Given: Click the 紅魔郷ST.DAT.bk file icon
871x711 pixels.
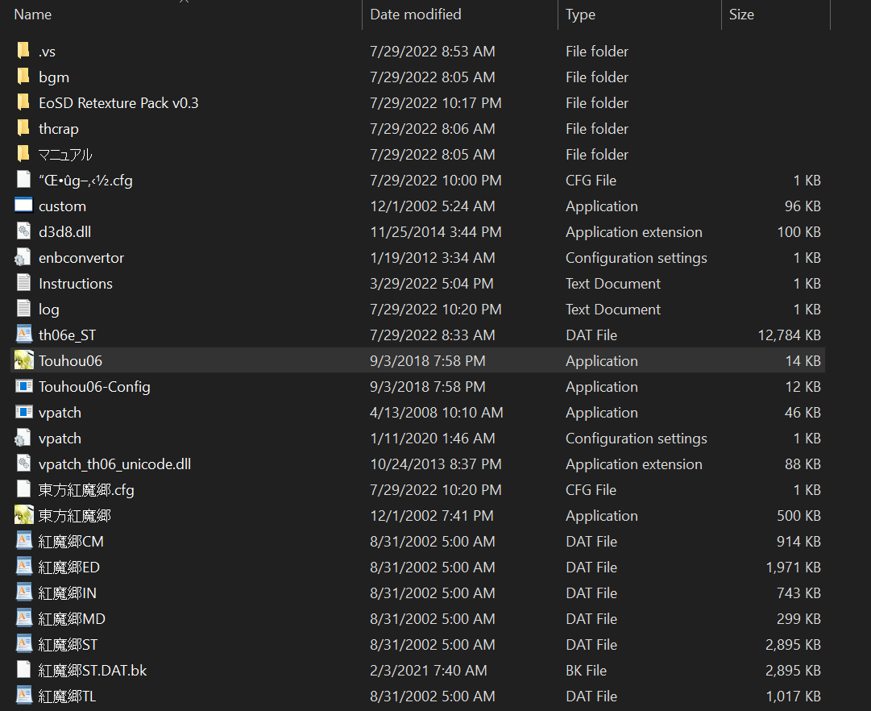Looking at the screenshot, I should point(23,671).
